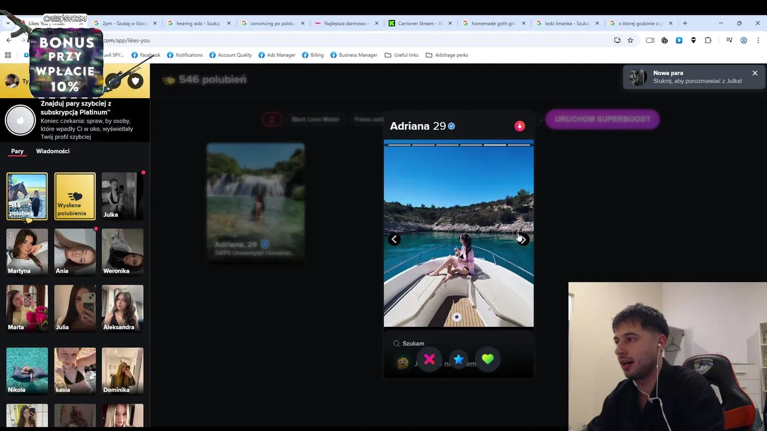Click the green Like heart button
The width and height of the screenshot is (767, 431).
[x=488, y=359]
